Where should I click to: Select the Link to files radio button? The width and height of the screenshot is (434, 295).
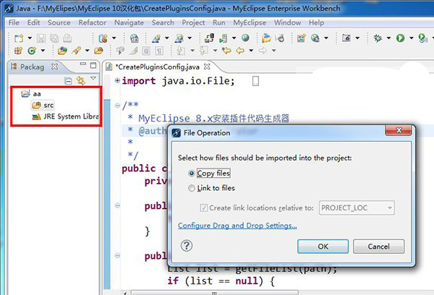[191, 188]
